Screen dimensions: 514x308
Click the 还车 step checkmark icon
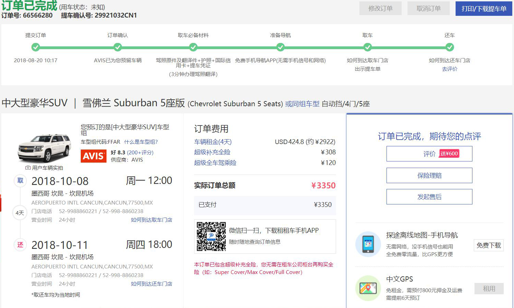(449, 47)
